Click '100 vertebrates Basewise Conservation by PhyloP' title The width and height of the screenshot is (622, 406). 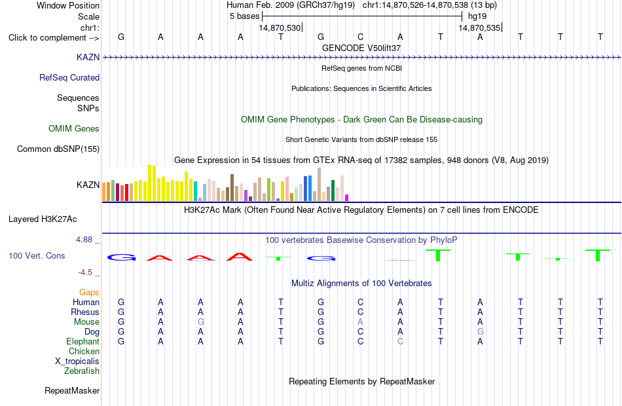pyautogui.click(x=361, y=240)
